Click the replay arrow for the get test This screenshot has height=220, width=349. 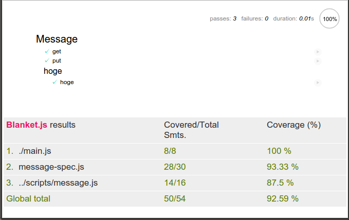(318, 52)
